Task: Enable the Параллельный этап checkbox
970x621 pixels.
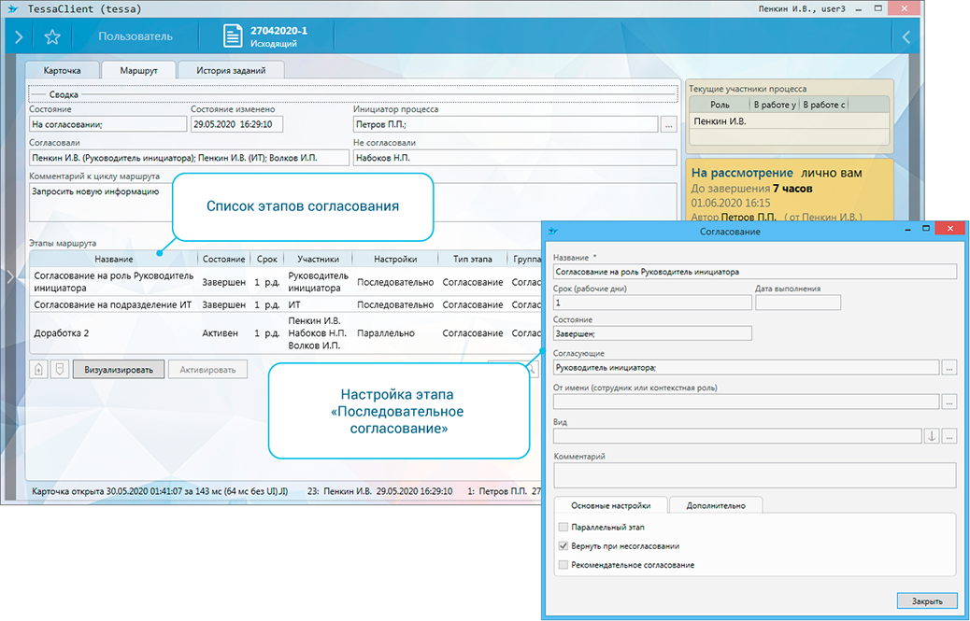Action: 563,528
